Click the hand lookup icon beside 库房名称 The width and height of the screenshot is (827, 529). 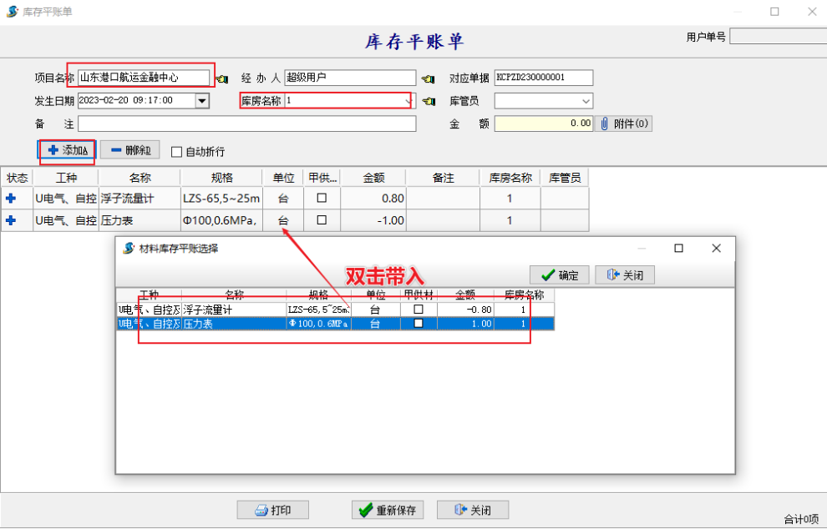click(x=428, y=101)
